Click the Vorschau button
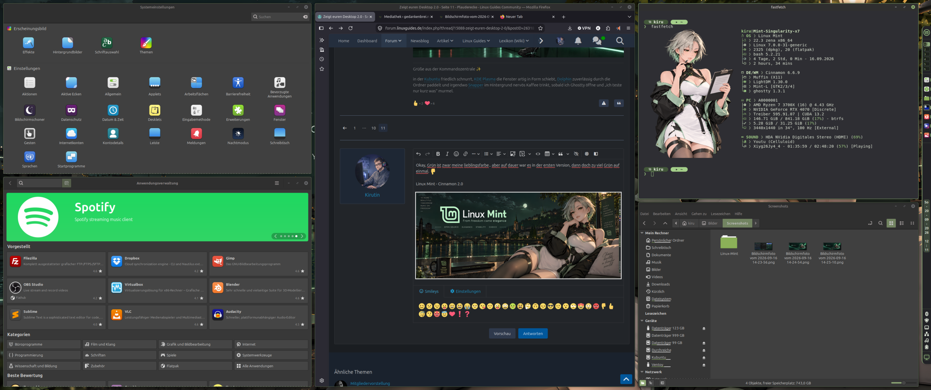 (x=502, y=334)
